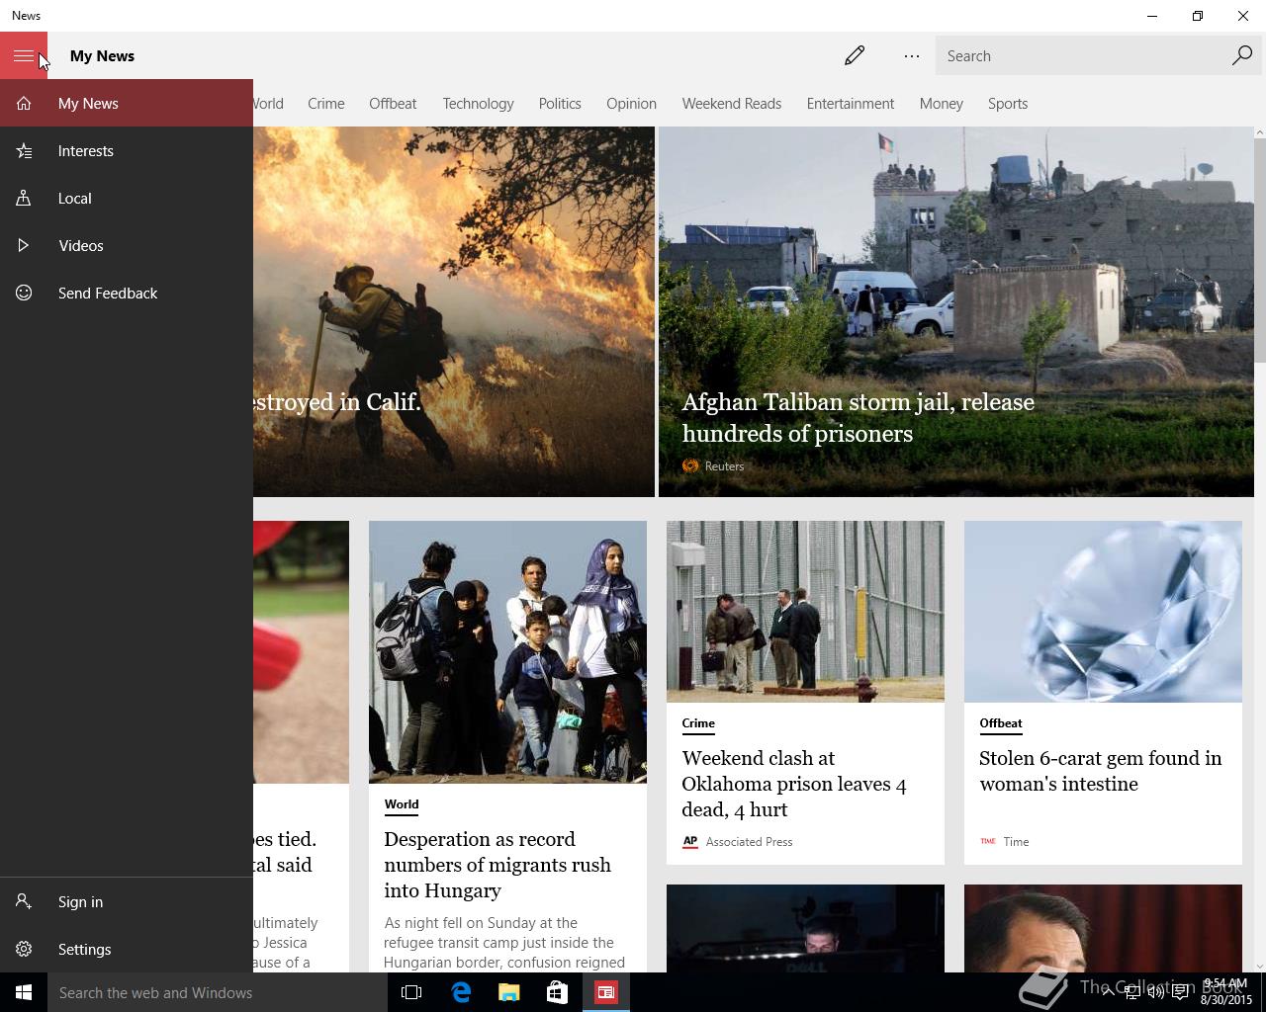Click the Settings gear icon
1266x1012 pixels.
[x=24, y=949]
